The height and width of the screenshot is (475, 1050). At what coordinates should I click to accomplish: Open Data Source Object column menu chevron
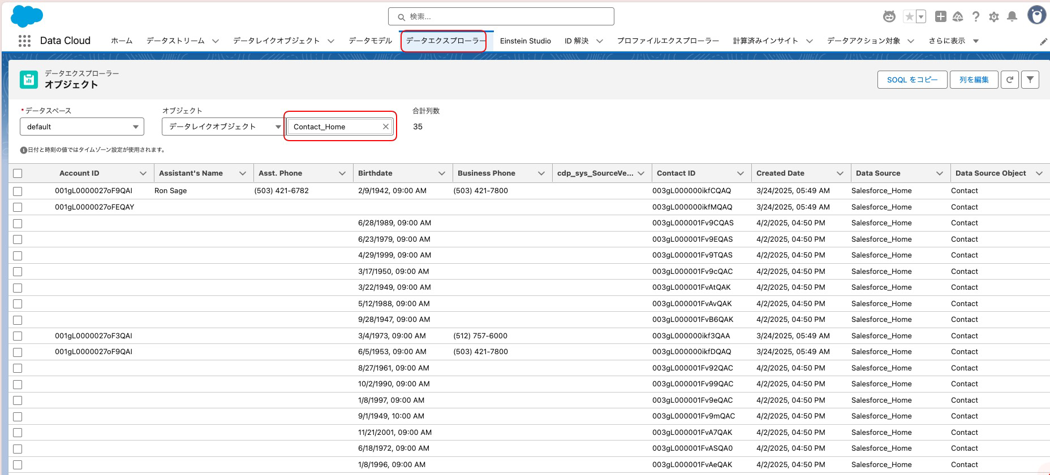coord(1039,173)
